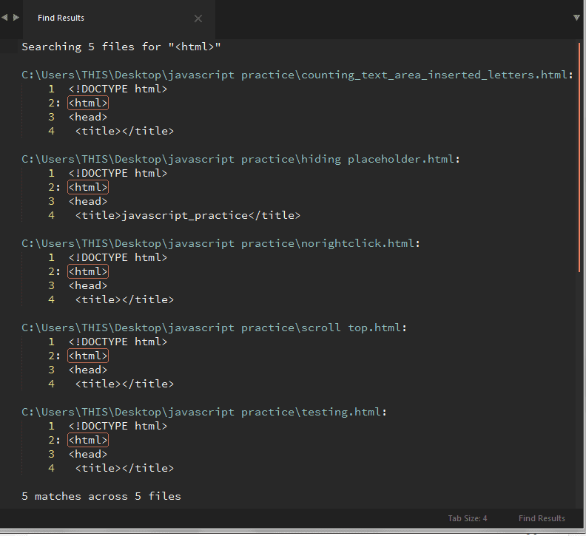Close the Find Results tab
Image resolution: width=586 pixels, height=536 pixels.
[198, 18]
